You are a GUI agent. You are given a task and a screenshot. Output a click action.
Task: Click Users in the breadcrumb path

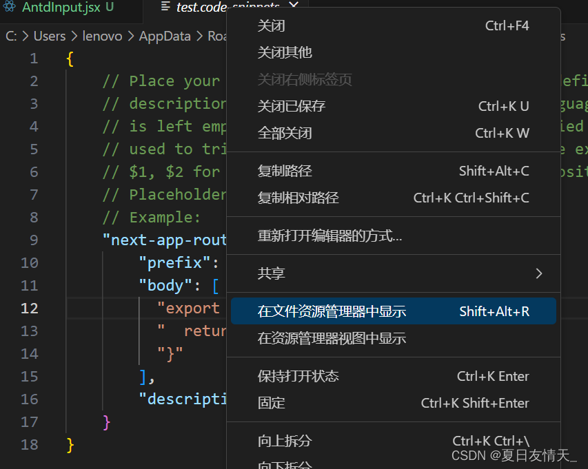coord(49,36)
